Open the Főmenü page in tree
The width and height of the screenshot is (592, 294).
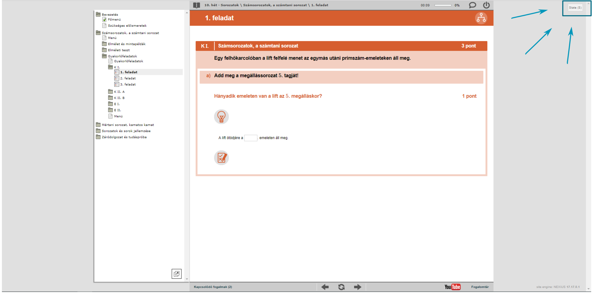114,20
